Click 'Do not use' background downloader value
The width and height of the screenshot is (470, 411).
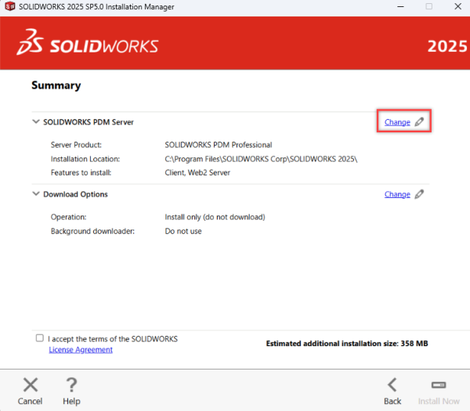coord(183,231)
